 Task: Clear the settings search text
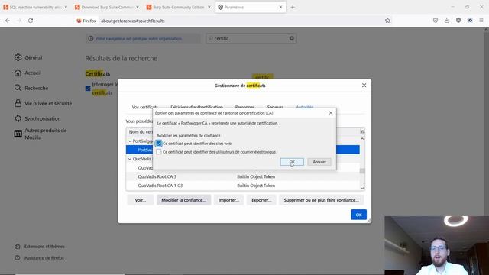pos(292,38)
